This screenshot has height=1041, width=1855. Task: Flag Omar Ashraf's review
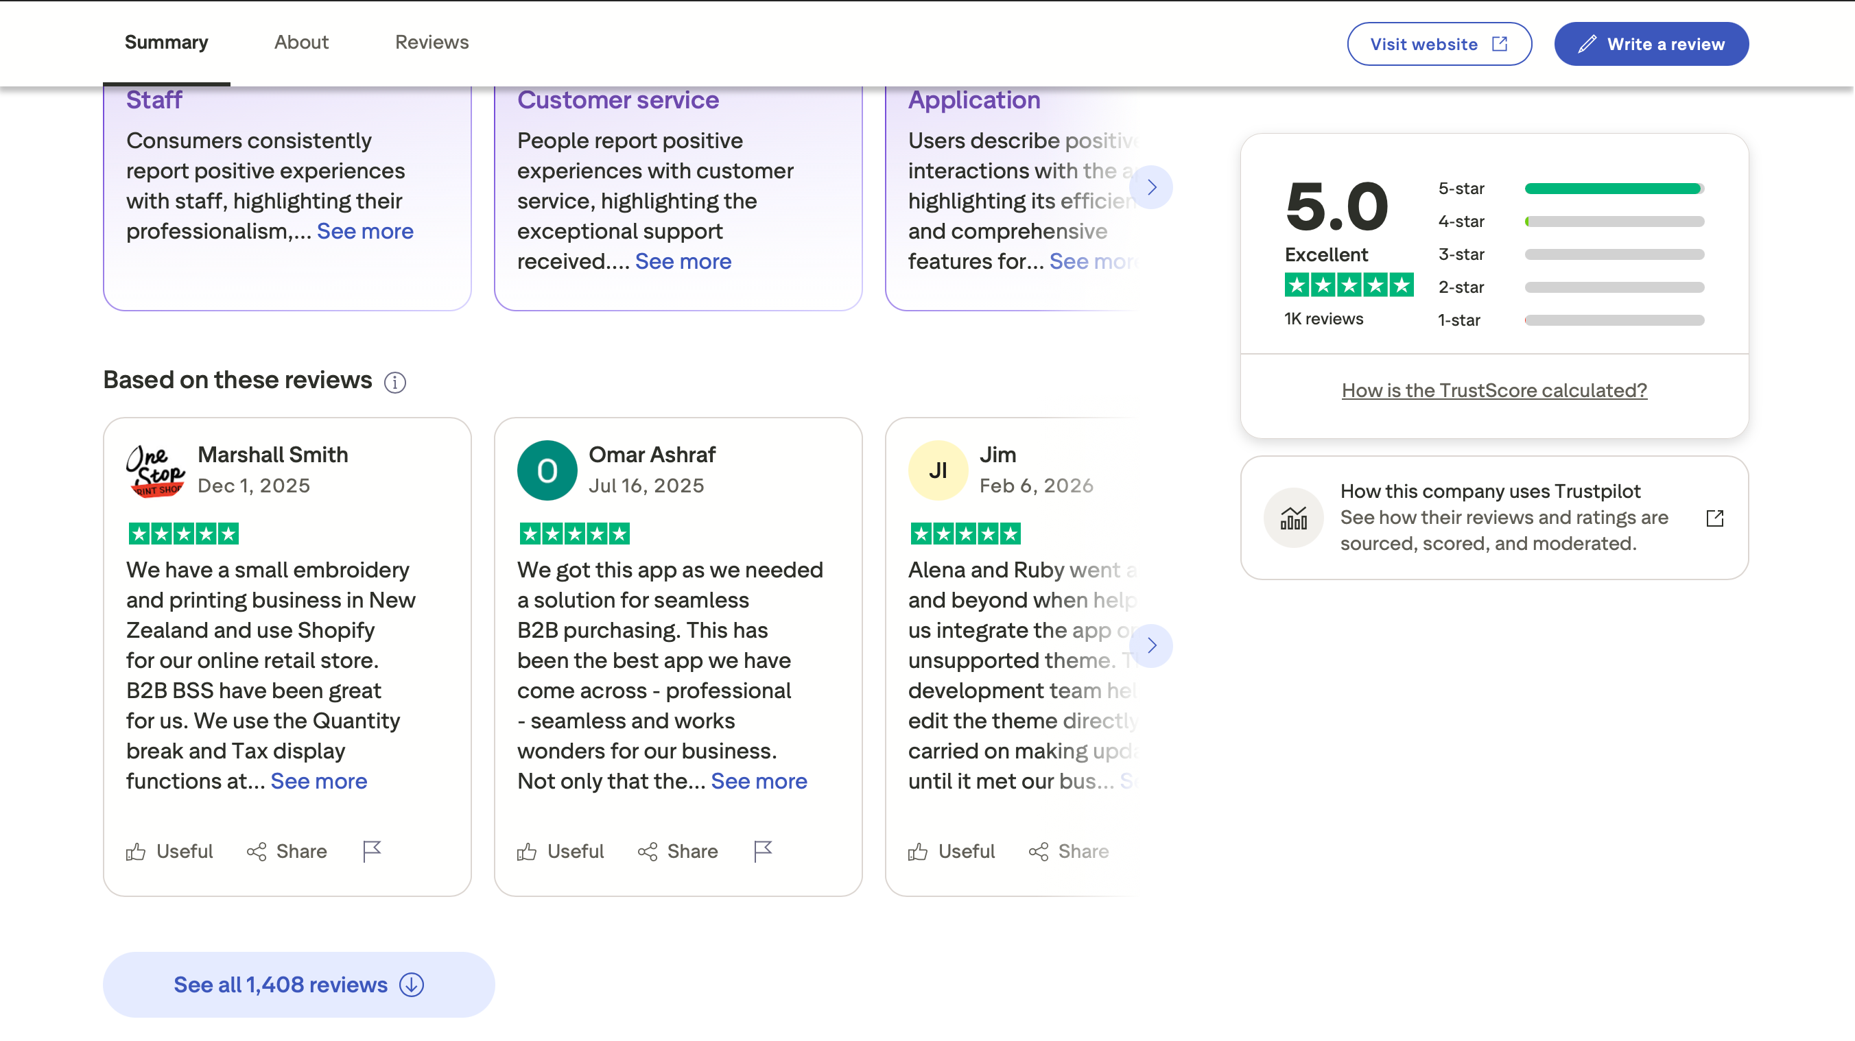point(763,852)
